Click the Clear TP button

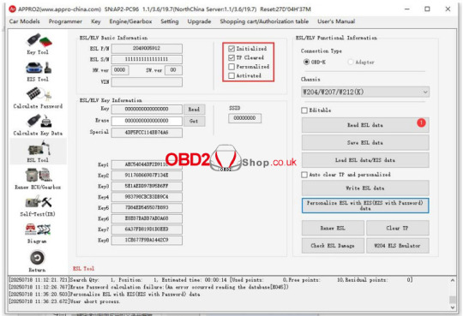point(398,229)
